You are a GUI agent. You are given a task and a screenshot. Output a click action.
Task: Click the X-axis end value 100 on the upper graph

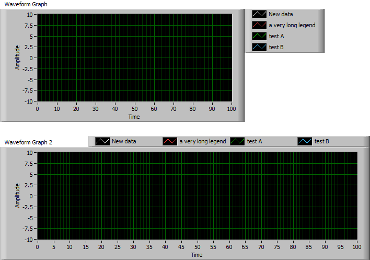pyautogui.click(x=232, y=109)
